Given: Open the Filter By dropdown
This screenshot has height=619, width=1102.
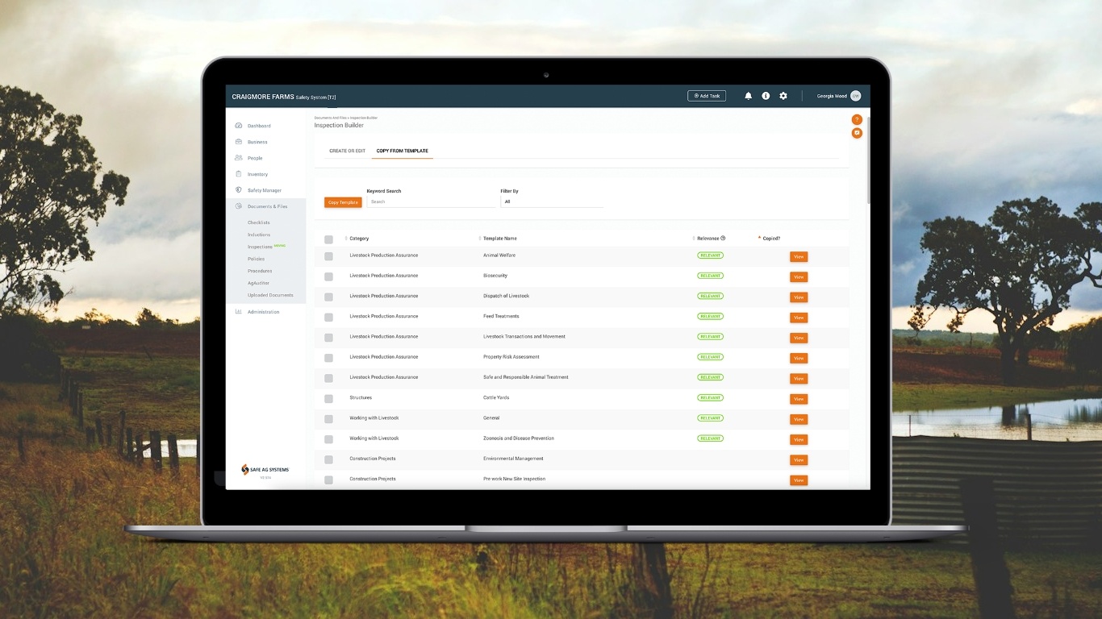Looking at the screenshot, I should 551,201.
